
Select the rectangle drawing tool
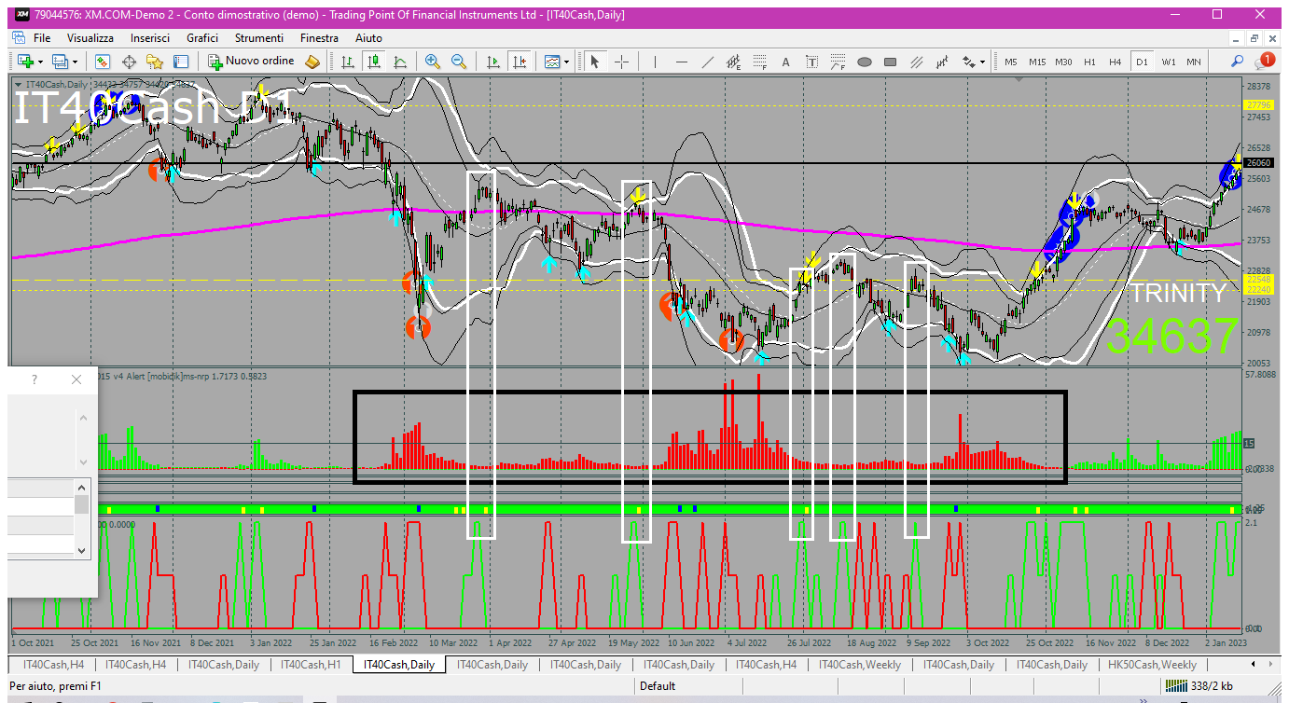point(890,62)
